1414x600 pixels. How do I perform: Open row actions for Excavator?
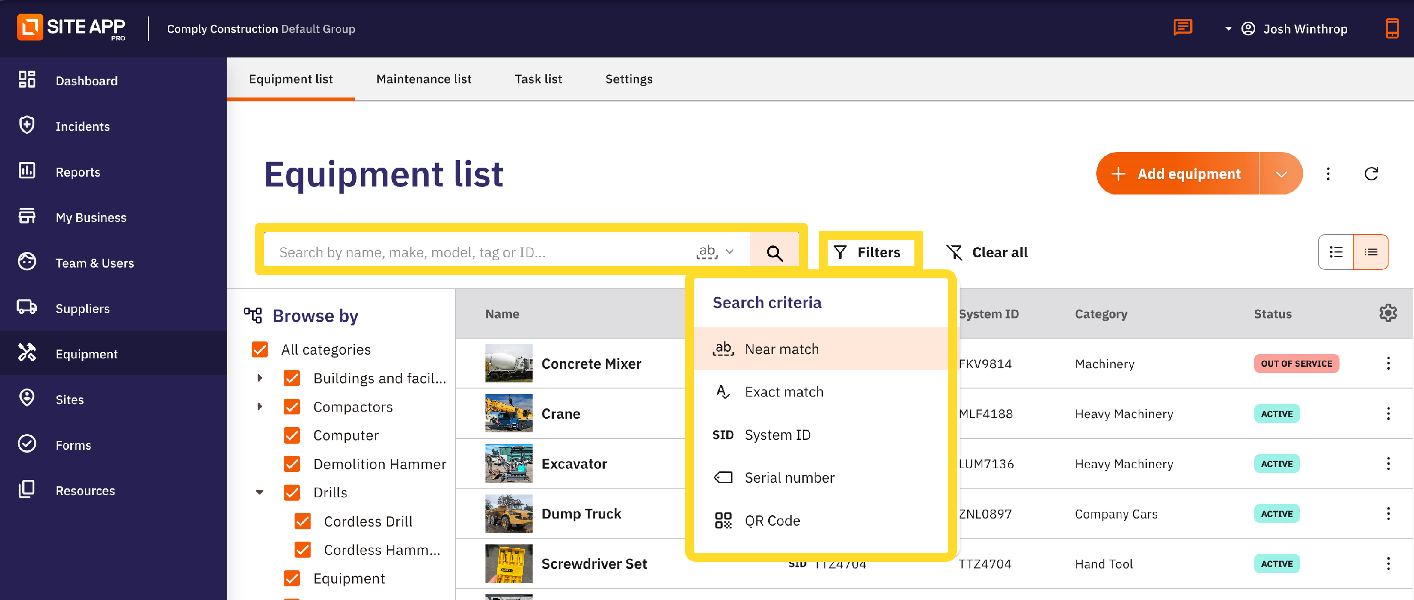click(1388, 463)
